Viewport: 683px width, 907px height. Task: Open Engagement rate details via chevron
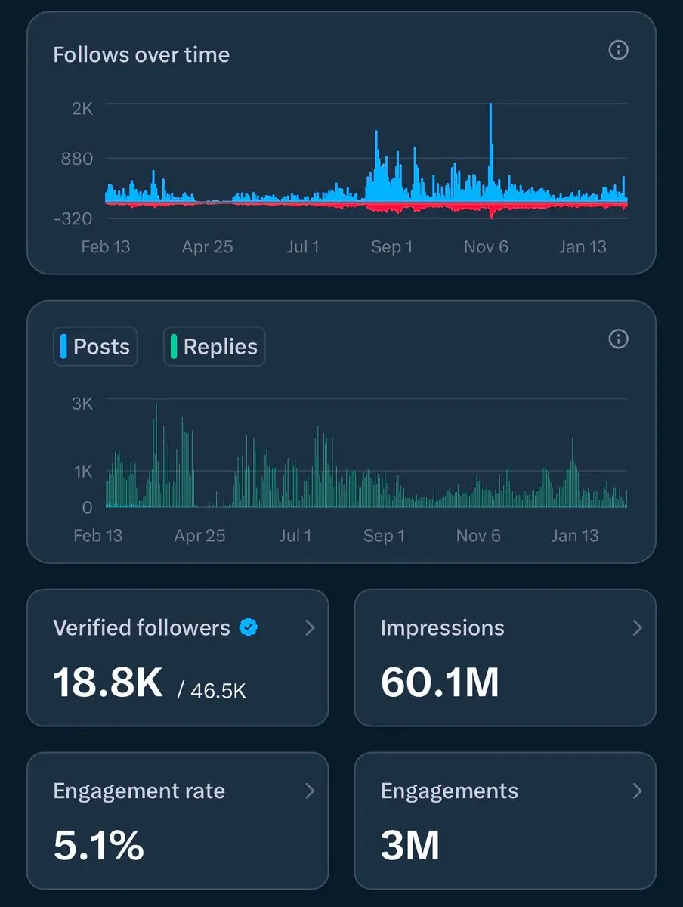(310, 791)
